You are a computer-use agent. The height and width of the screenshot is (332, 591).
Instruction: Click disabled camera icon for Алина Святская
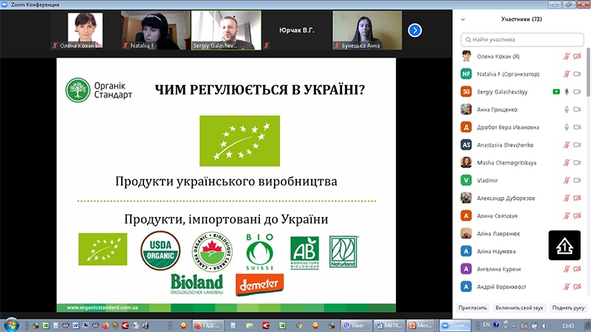point(577,215)
